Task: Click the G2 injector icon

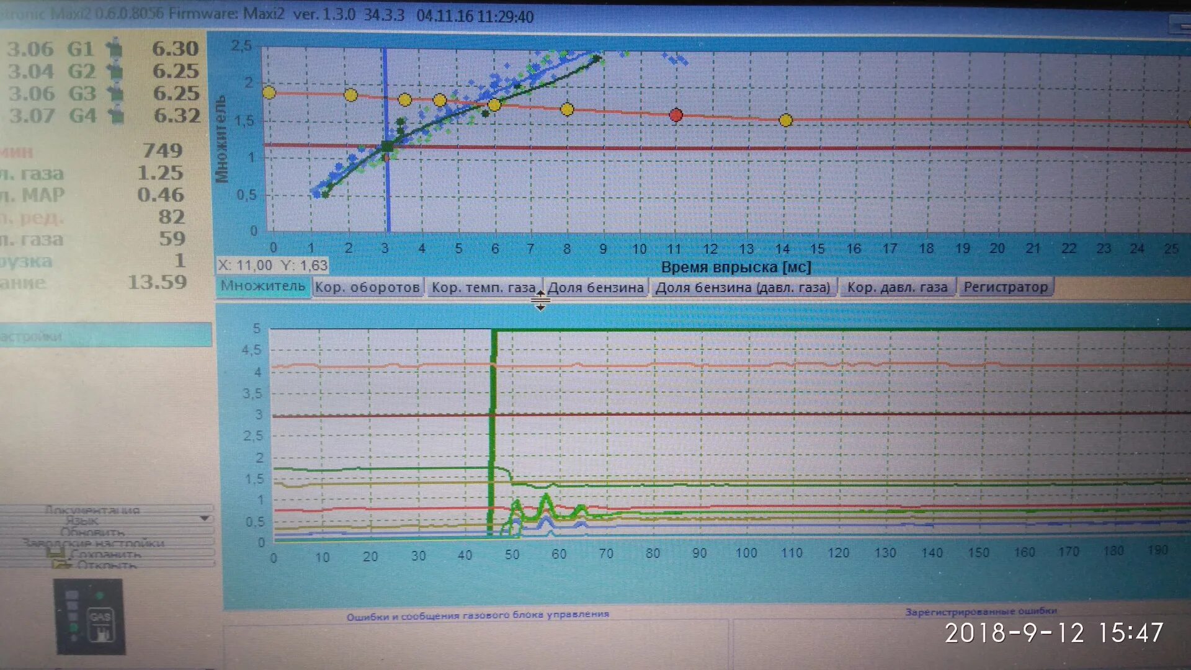Action: coord(114,71)
